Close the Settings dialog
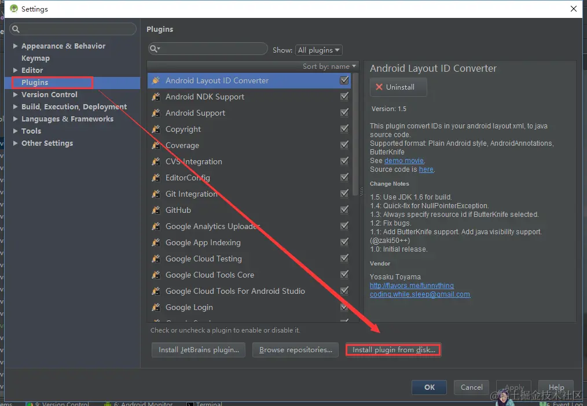587x406 pixels. (x=574, y=9)
